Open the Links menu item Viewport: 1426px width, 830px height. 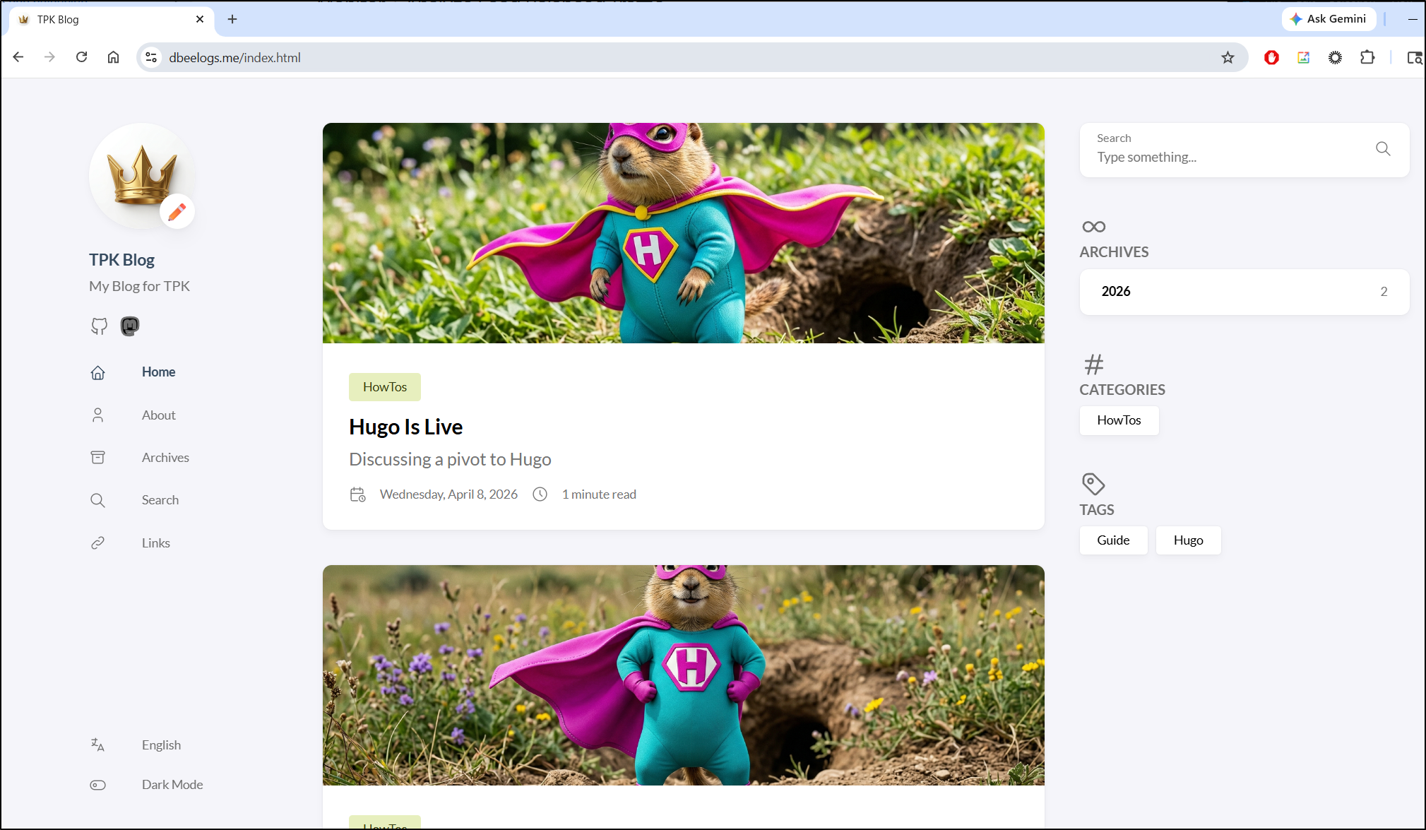tap(155, 543)
